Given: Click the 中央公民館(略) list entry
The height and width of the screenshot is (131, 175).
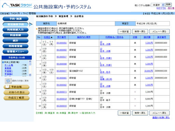Looking at the screenshot, I should 12,62.
